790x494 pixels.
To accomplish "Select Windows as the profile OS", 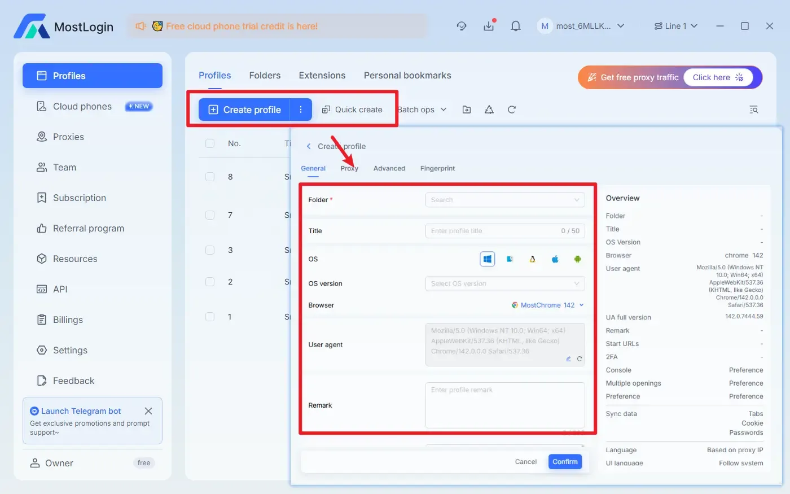I will coord(488,259).
